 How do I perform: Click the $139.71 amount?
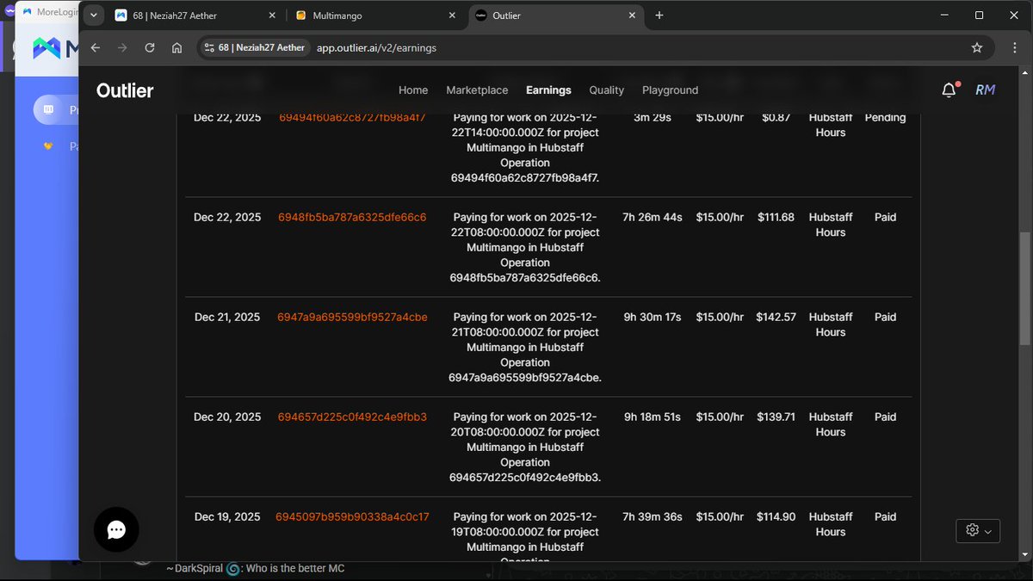[776, 417]
